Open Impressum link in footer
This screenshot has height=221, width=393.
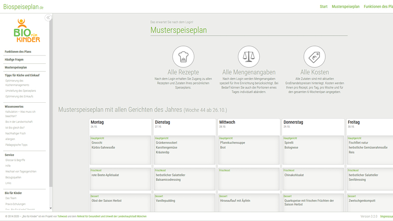(386, 216)
